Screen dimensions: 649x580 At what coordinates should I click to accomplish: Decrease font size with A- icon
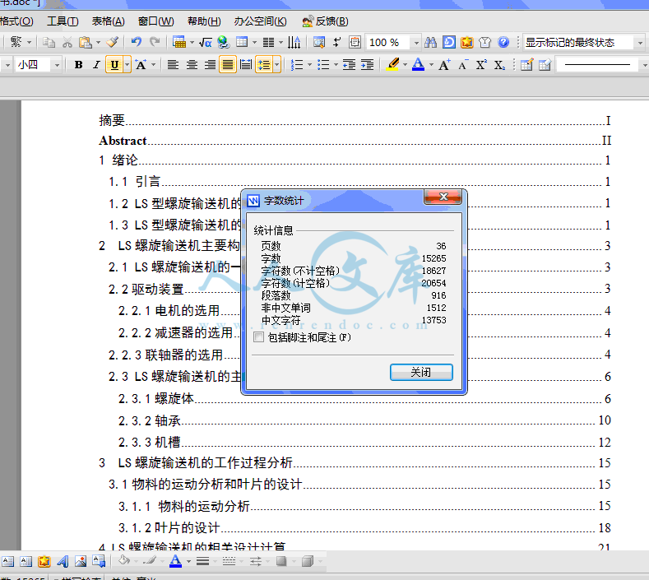[x=463, y=65]
